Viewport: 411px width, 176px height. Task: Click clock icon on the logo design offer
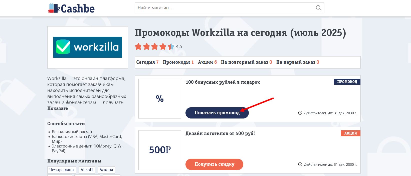pos(300,164)
